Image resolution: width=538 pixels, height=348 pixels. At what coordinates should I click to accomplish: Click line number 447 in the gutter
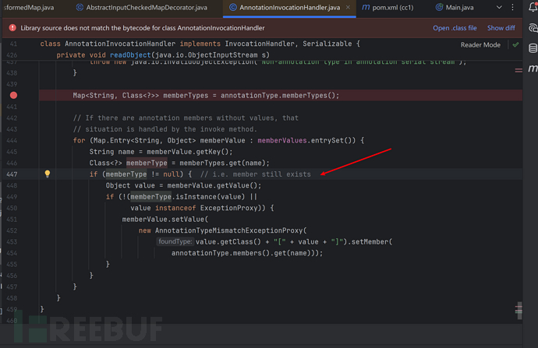(12, 174)
